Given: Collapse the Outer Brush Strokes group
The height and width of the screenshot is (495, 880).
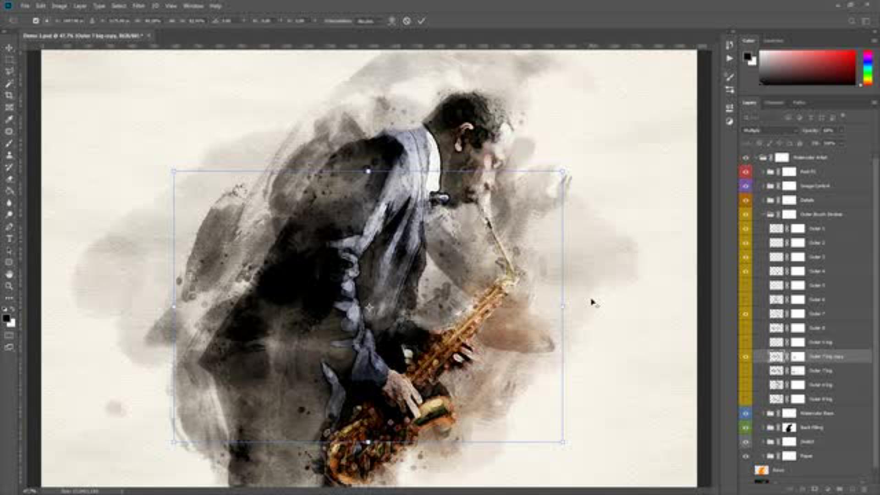Looking at the screenshot, I should coord(764,214).
